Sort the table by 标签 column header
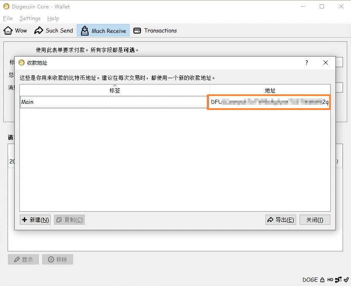The width and height of the screenshot is (351, 286). 115,90
